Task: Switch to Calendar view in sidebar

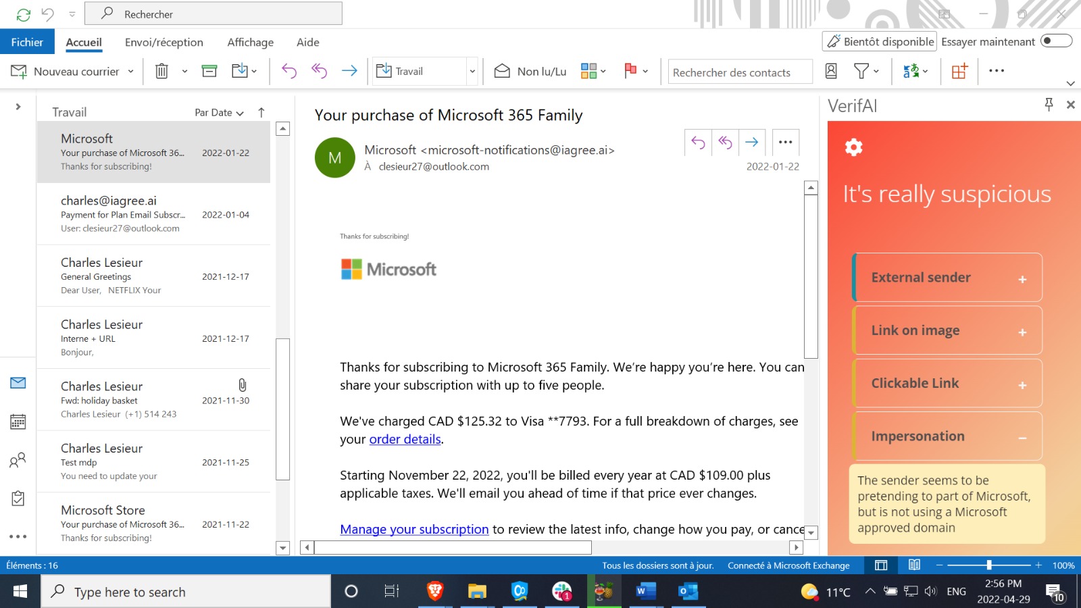Action: 18,422
